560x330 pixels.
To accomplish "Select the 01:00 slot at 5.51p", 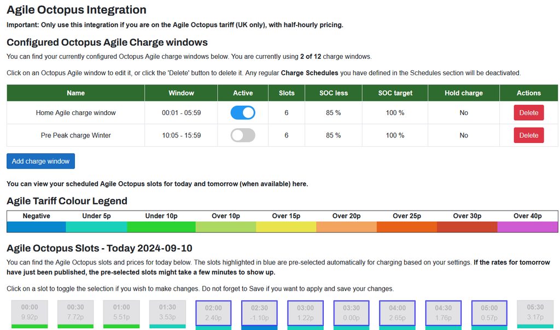I will pos(121,313).
